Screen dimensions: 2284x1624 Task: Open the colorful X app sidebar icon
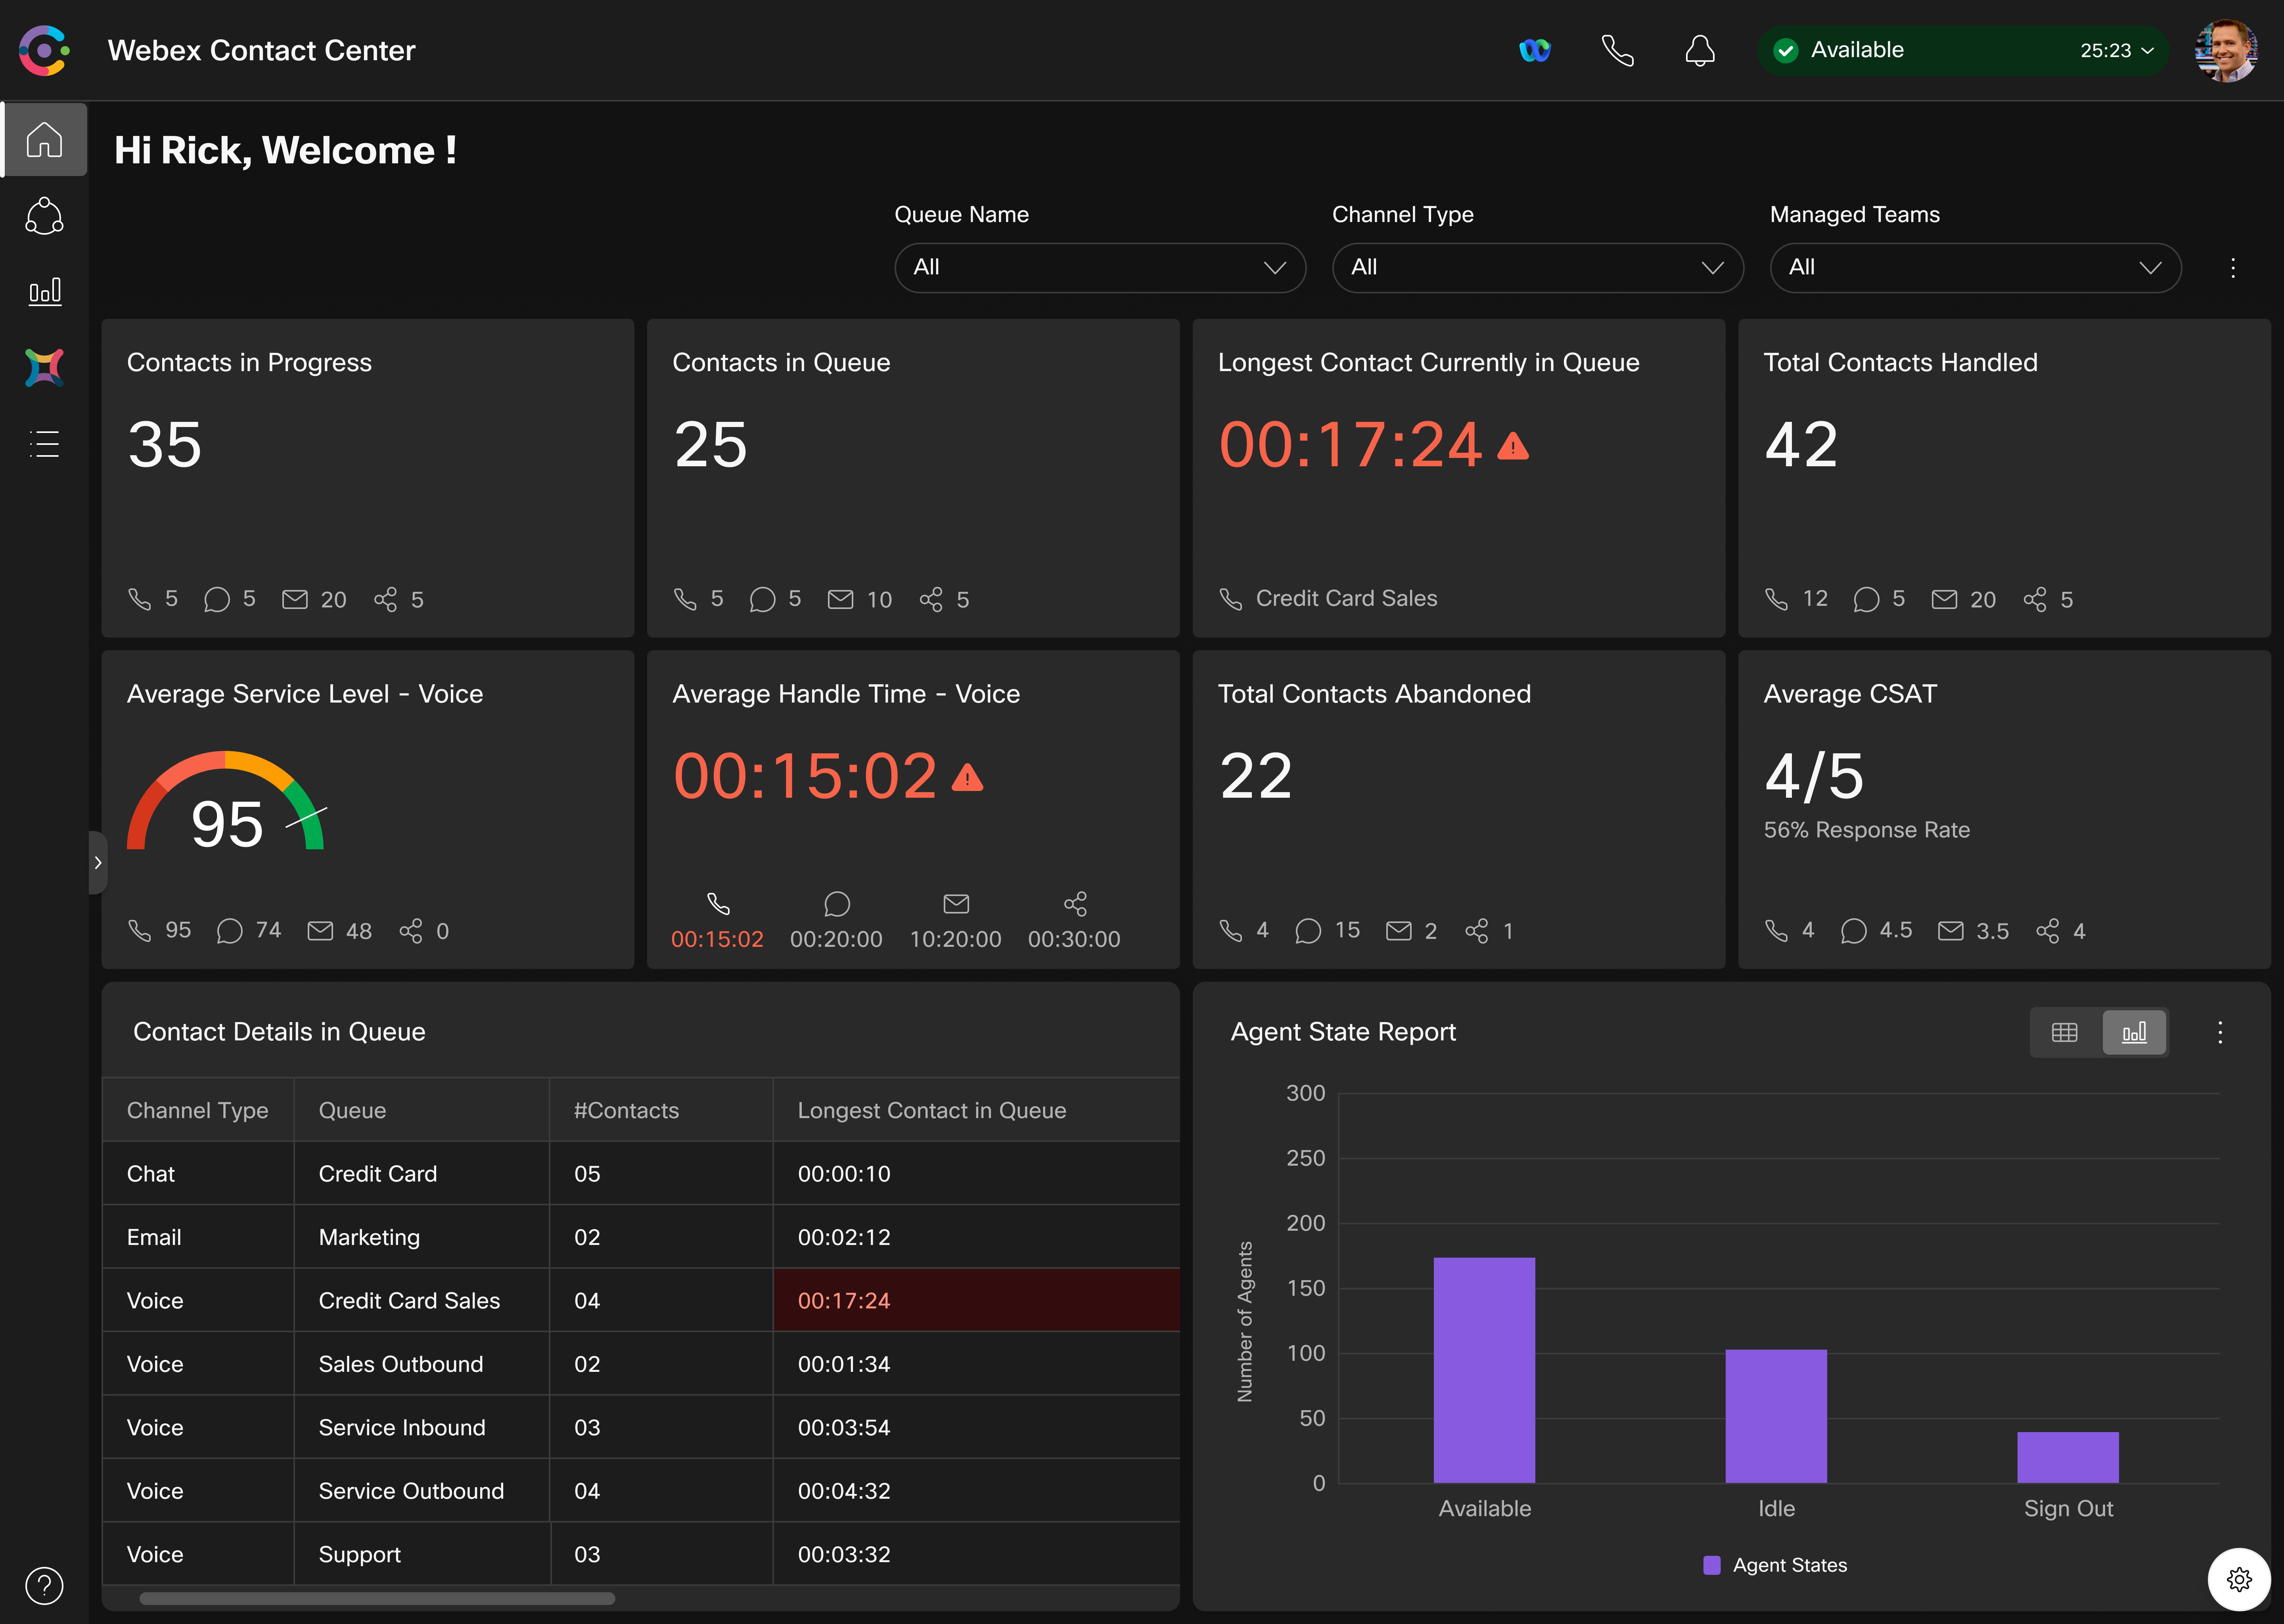click(44, 367)
